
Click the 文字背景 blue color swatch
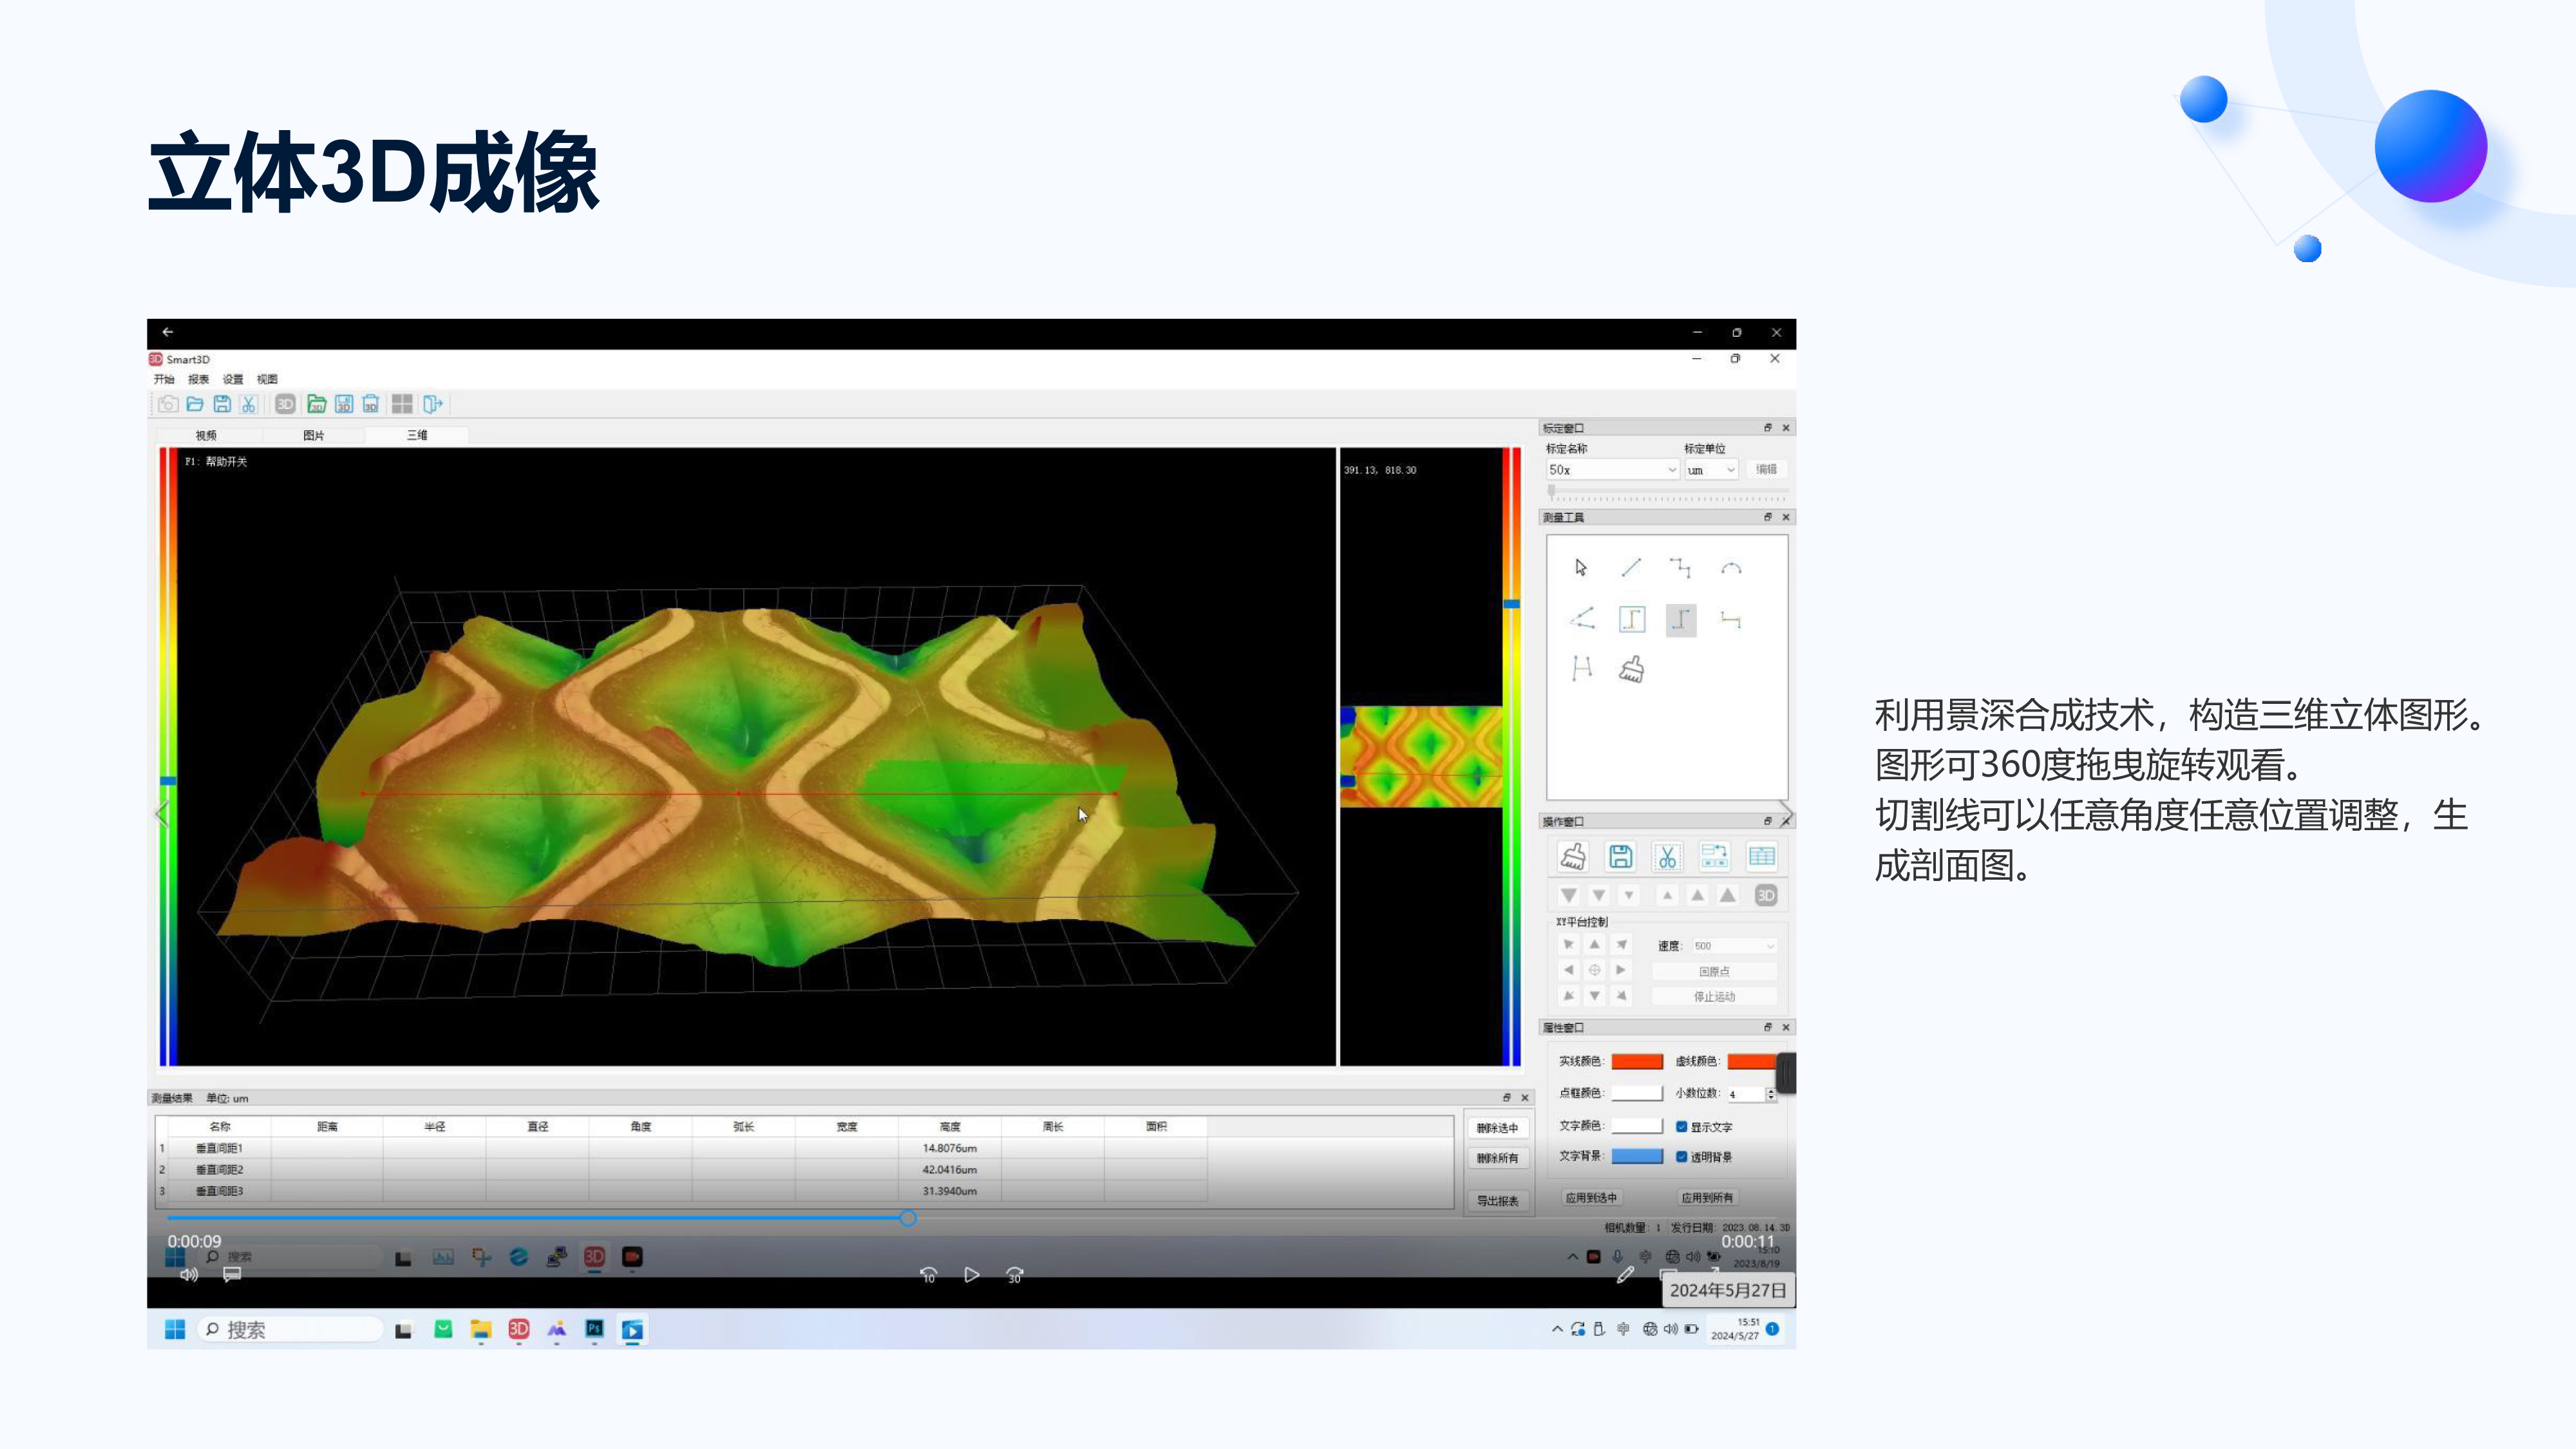(x=1637, y=1157)
